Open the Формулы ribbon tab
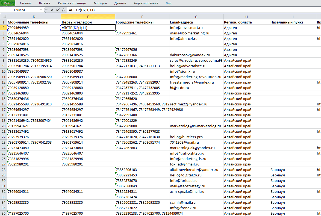The image size is (321, 216). (100, 3)
